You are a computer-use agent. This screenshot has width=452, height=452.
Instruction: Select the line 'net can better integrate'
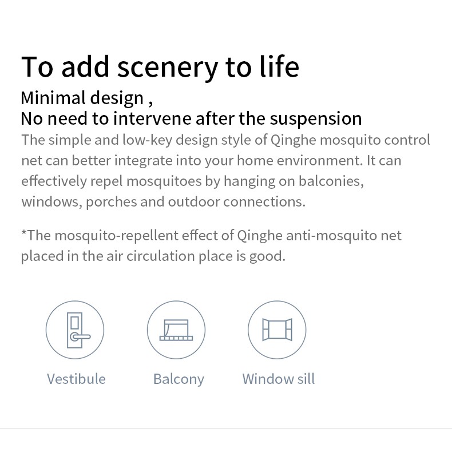211,161
